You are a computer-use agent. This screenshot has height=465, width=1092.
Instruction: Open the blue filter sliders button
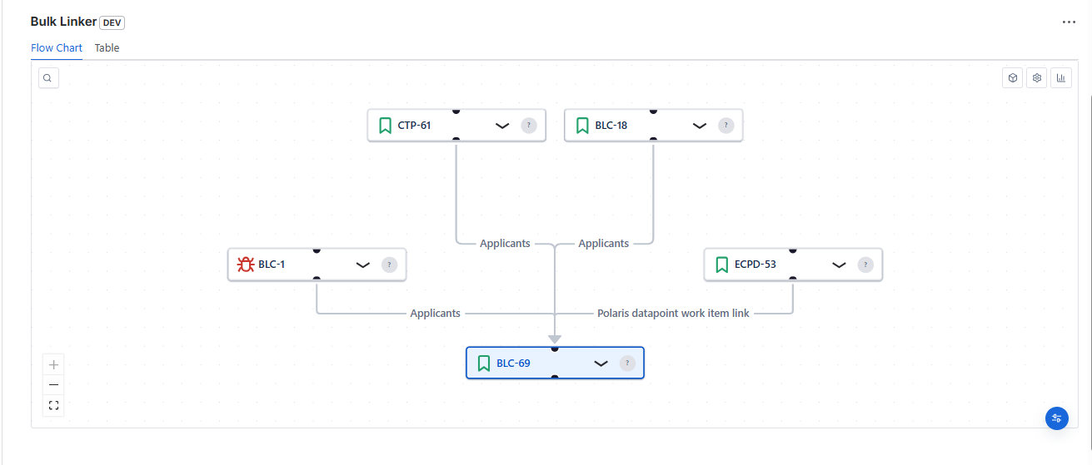(1056, 418)
